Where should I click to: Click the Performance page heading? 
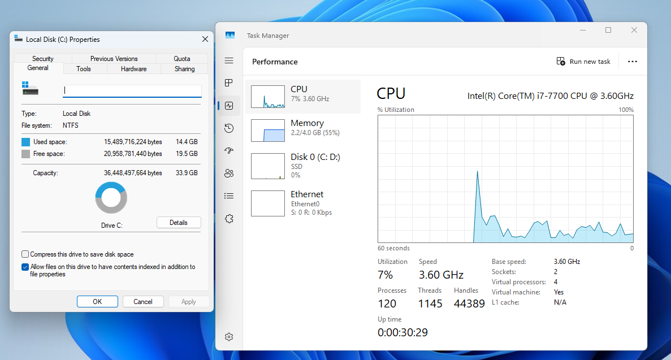pyautogui.click(x=275, y=62)
